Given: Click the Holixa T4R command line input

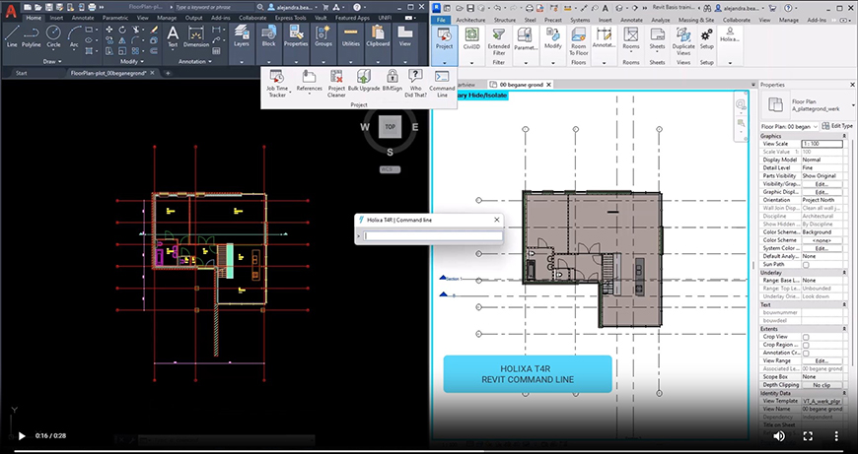Looking at the screenshot, I should 433,236.
